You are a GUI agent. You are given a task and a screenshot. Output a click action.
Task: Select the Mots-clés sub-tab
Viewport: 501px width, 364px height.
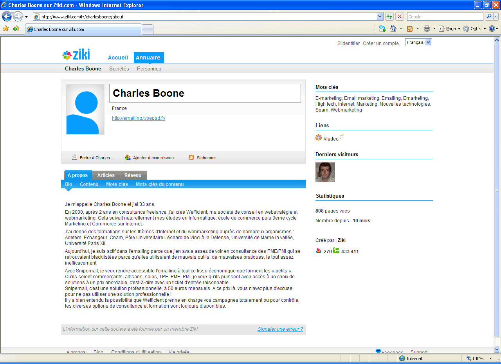click(x=117, y=184)
